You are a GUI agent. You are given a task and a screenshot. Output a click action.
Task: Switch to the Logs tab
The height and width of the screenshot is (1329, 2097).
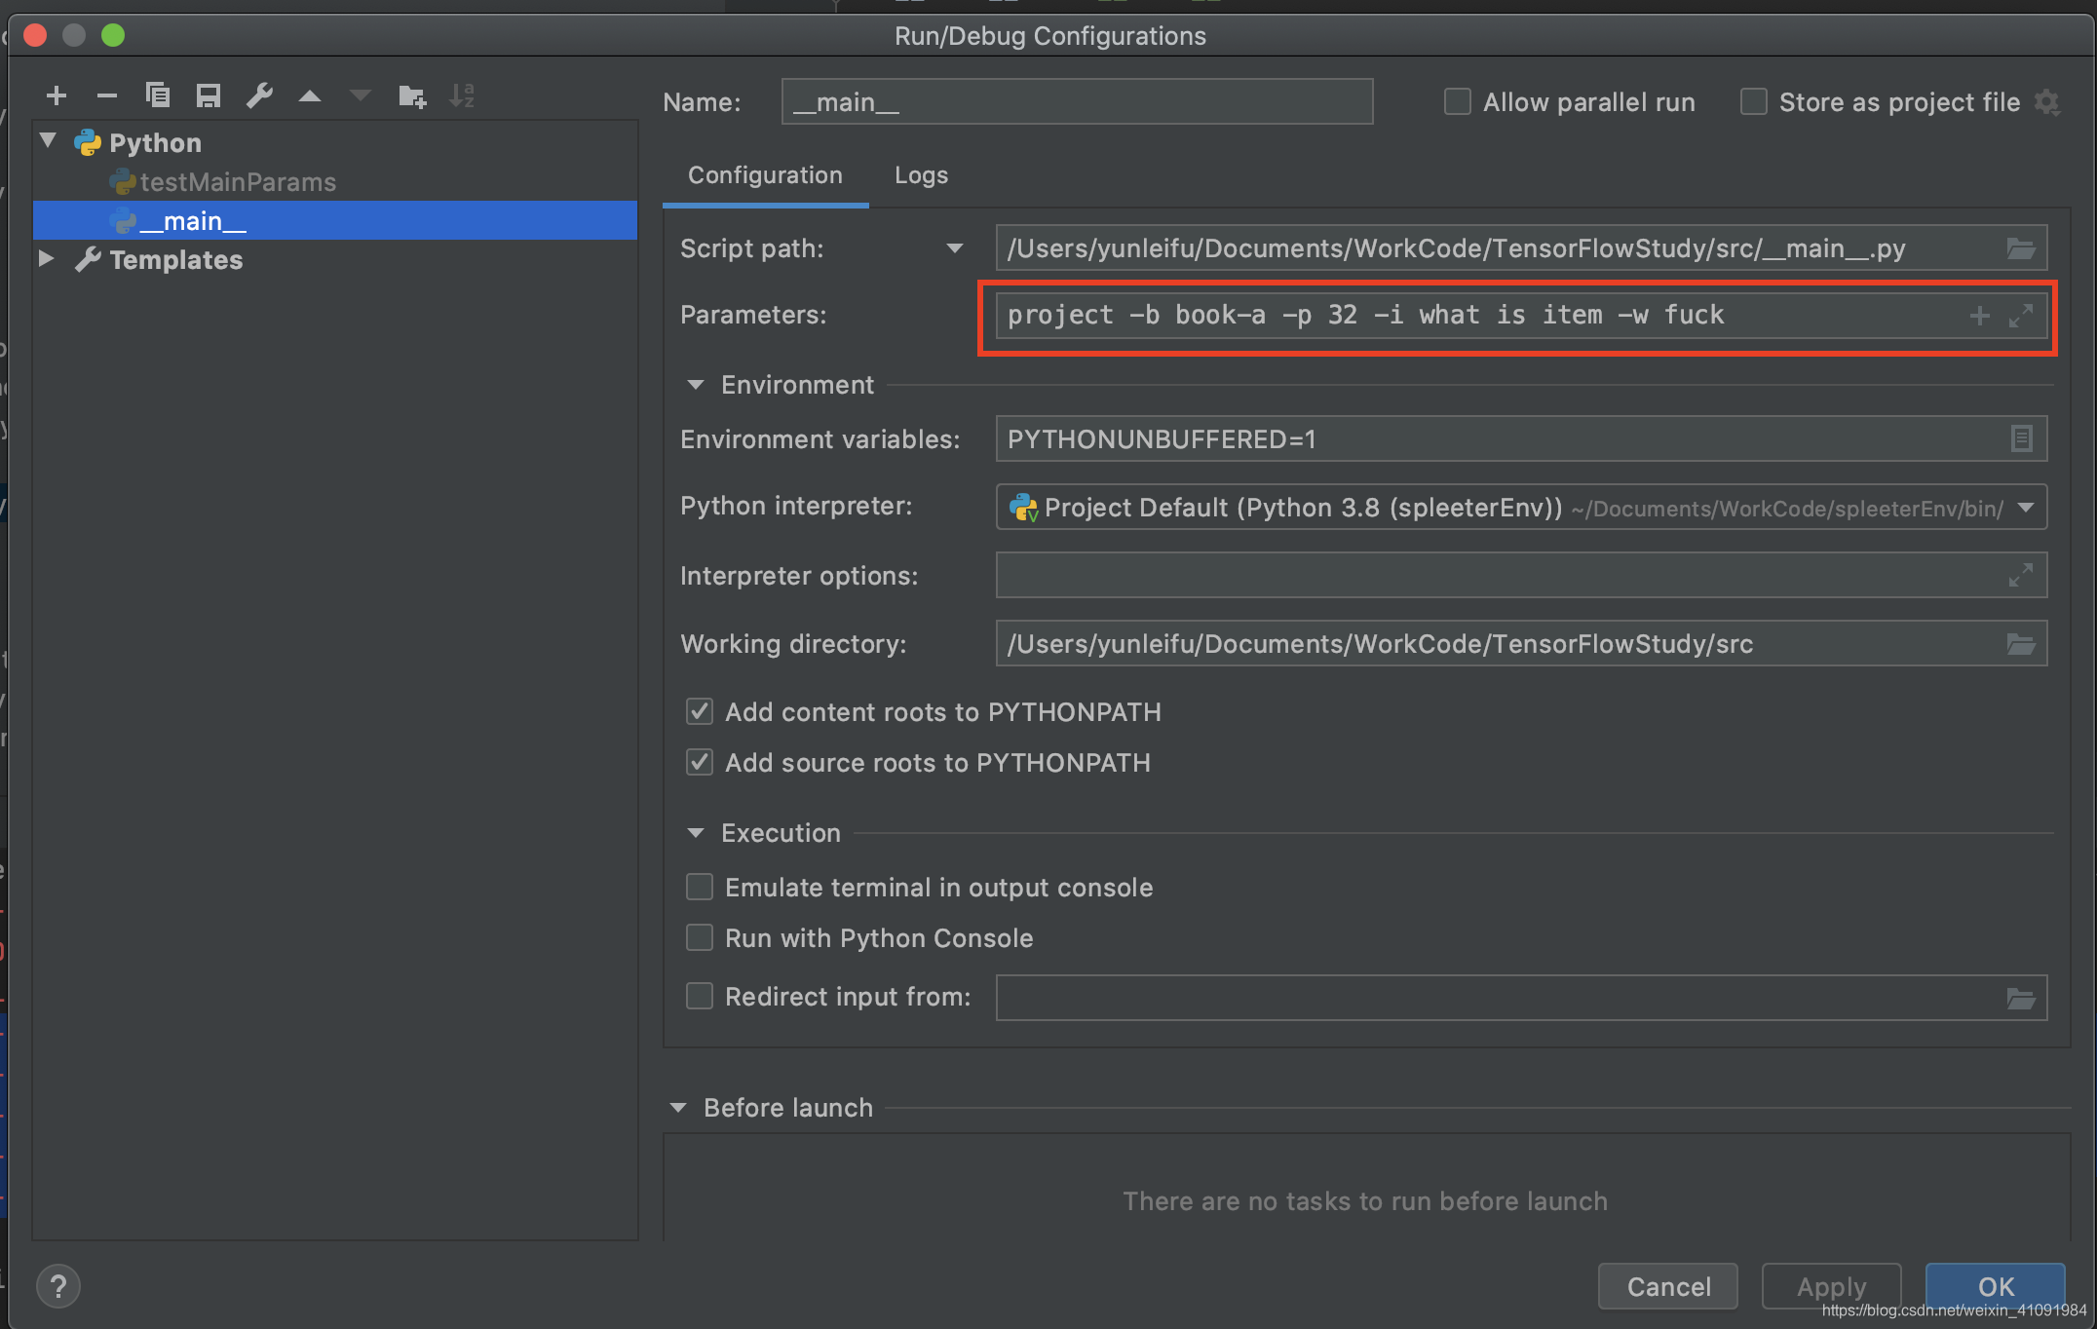coord(920,175)
